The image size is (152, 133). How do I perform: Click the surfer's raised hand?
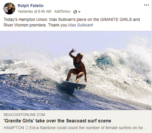tap(73, 50)
